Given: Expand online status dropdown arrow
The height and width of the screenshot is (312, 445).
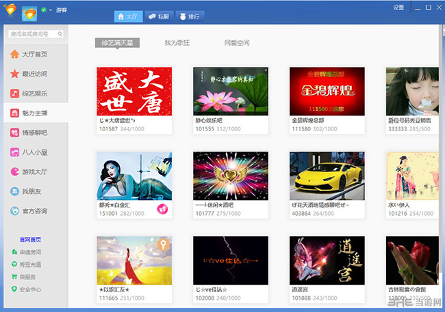Looking at the screenshot, I should click(x=51, y=12).
